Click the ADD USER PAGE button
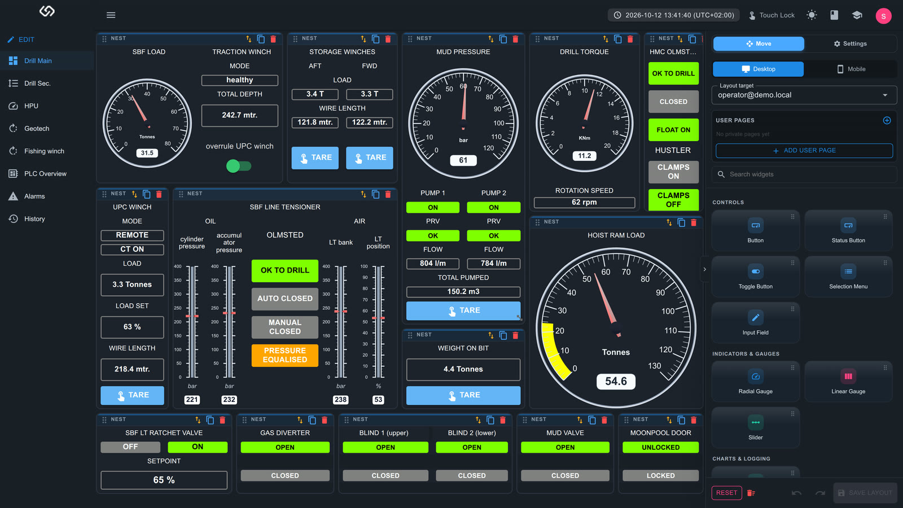Image resolution: width=903 pixels, height=508 pixels. pyautogui.click(x=804, y=151)
